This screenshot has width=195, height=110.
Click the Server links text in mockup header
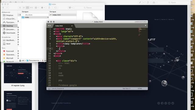point(164,20)
